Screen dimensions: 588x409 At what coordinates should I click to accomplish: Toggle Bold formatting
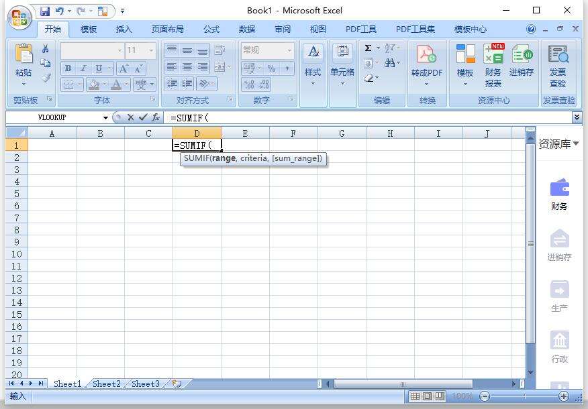tap(68, 68)
